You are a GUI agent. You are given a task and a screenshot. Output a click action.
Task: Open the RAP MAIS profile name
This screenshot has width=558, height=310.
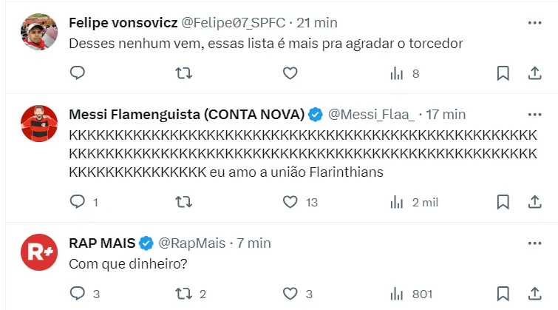[102, 243]
